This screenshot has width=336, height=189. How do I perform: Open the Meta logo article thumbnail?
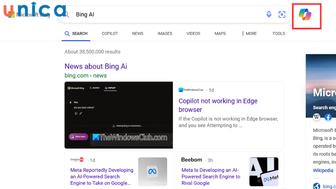(x=152, y=171)
